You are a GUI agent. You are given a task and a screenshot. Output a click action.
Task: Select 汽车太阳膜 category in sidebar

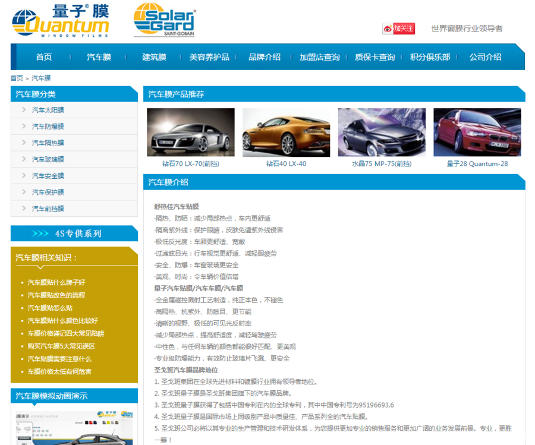(48, 110)
